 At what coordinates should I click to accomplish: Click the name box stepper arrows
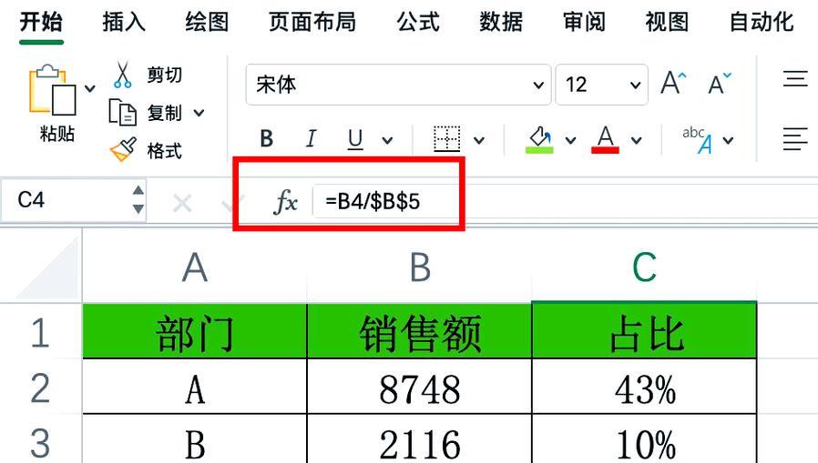(x=138, y=200)
